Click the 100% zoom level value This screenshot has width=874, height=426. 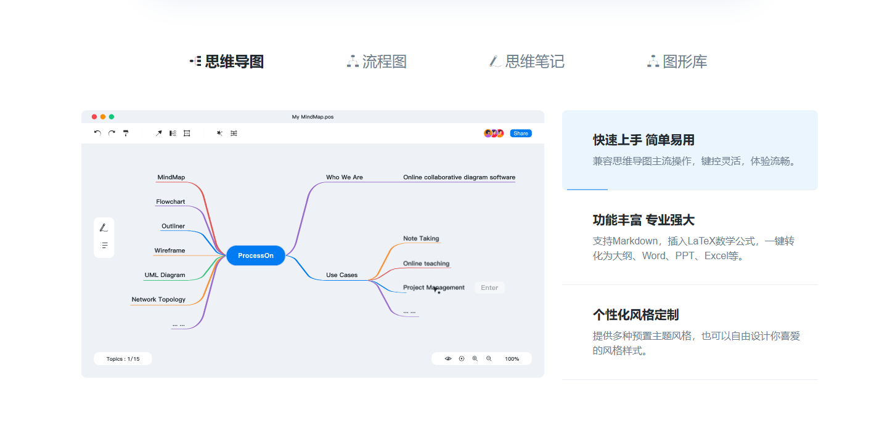pos(512,359)
